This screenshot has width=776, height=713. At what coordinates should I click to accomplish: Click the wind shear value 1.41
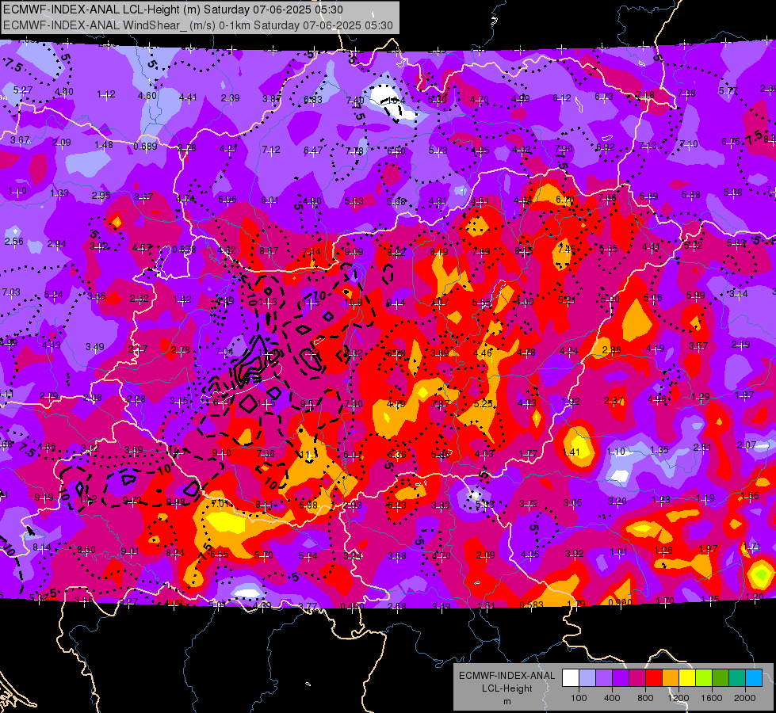(571, 452)
